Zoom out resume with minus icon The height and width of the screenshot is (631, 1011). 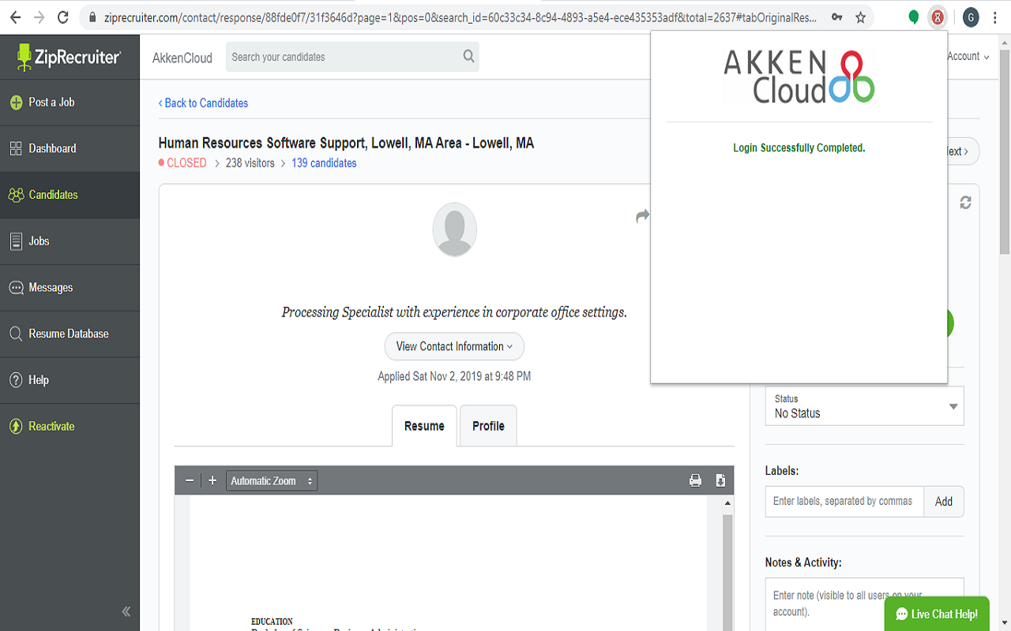[190, 480]
